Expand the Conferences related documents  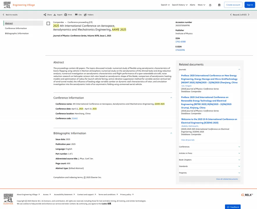[210, 147]
